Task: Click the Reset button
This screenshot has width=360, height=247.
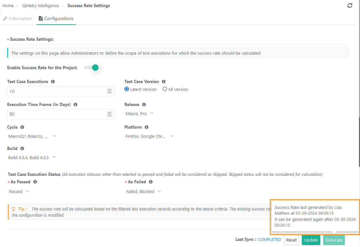Action: (x=291, y=240)
